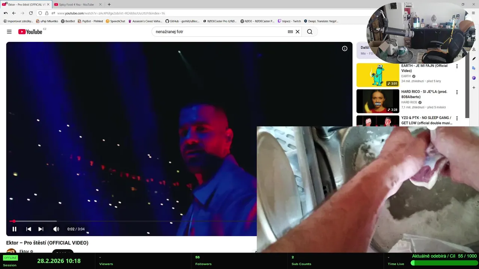
Task: Open the on-screen keyboard icon in search
Action: (x=290, y=32)
